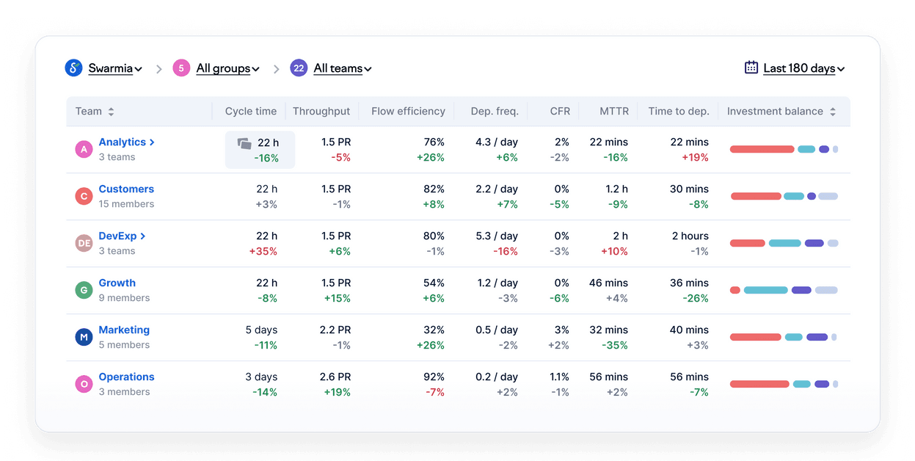This screenshot has height=461, width=915.
Task: Click Operations cycle time 3 days
Action: pyautogui.click(x=261, y=377)
